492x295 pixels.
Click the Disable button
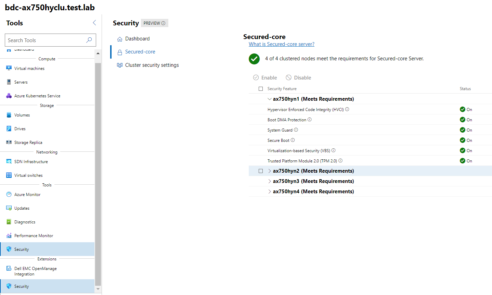click(x=298, y=78)
